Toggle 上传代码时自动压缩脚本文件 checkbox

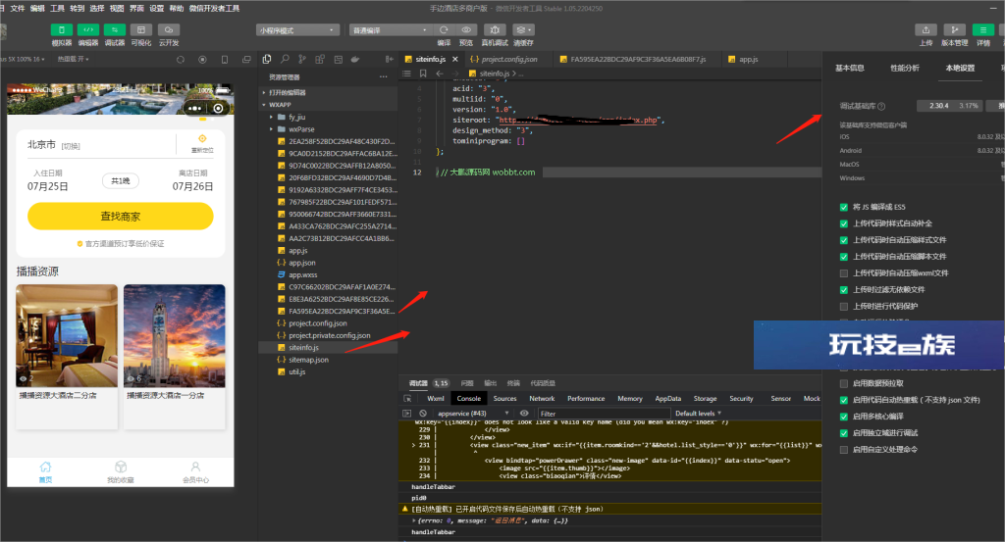[x=843, y=257]
